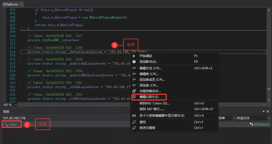Click C# icon beside 编辑方法
The image size is (272, 144).
(x=134, y=68)
